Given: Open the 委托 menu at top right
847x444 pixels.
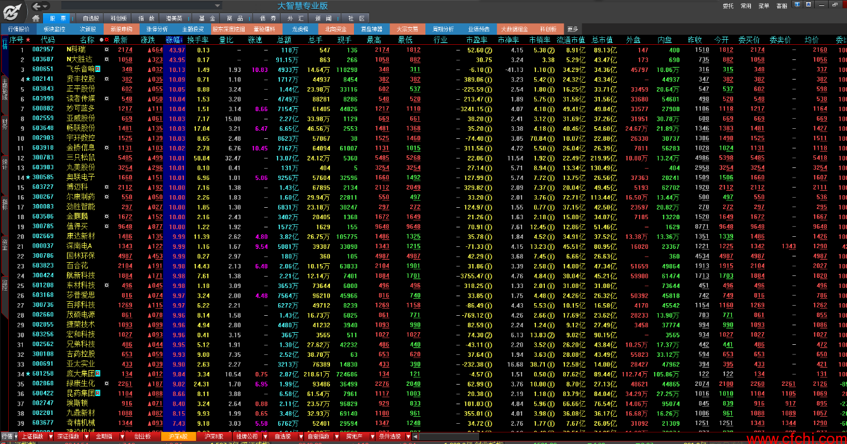Looking at the screenshot, I should (728, 6).
